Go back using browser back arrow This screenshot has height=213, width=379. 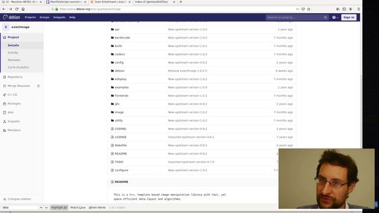4,9
